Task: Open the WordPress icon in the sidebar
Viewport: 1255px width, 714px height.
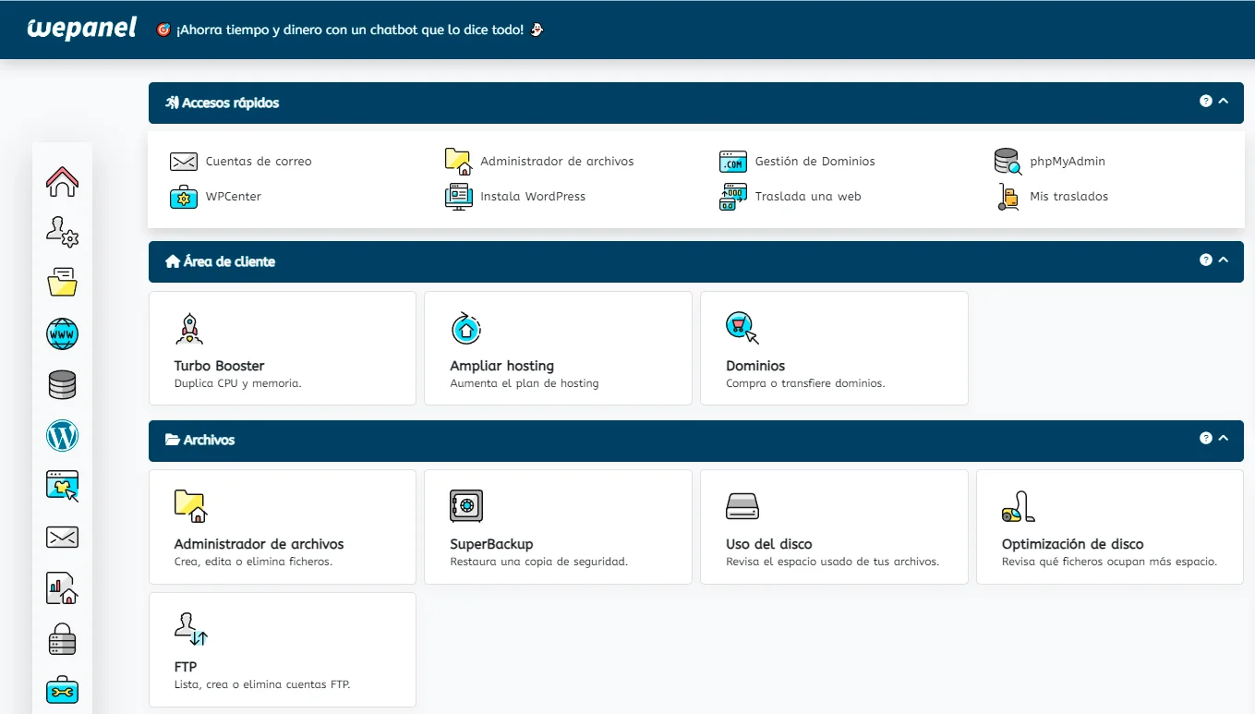Action: click(x=62, y=436)
